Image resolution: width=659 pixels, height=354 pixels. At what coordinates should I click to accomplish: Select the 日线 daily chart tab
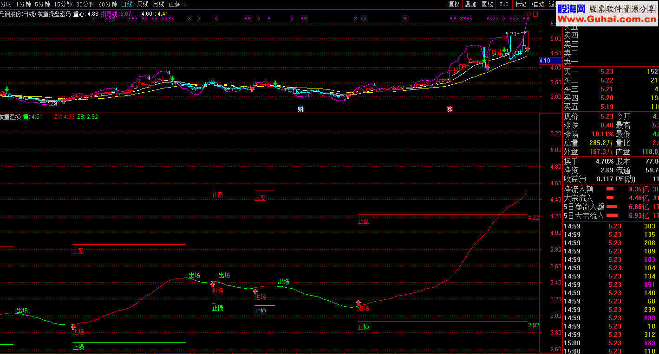(127, 4)
